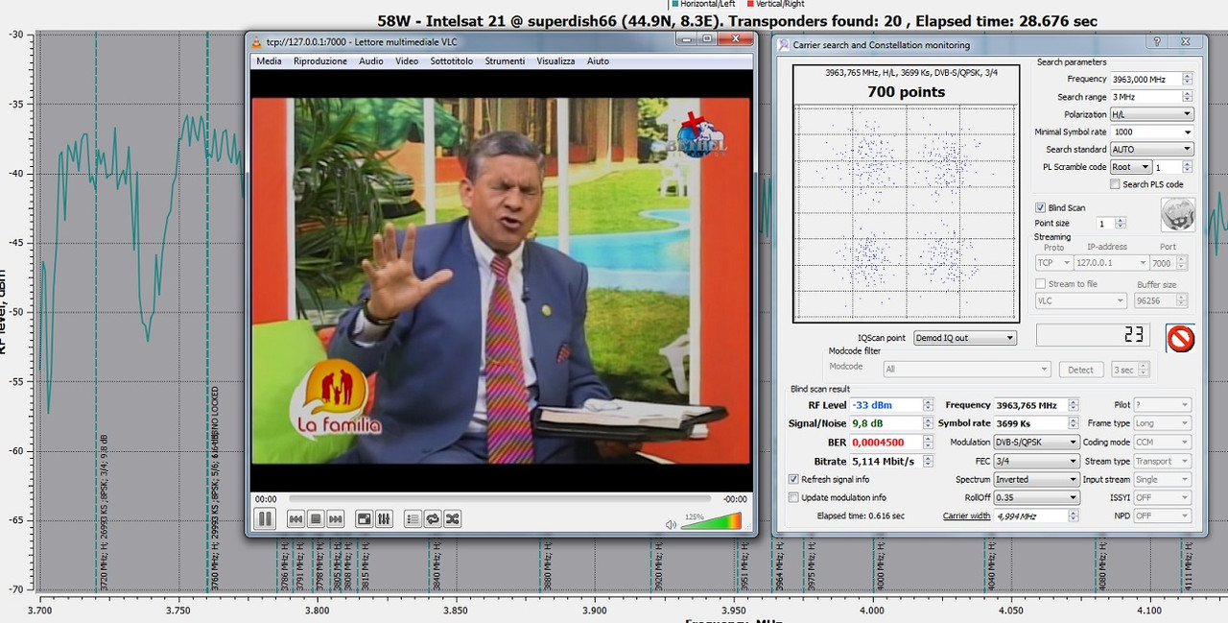The height and width of the screenshot is (623, 1228).
Task: Click the VLC cone title bar icon
Action: (256, 41)
